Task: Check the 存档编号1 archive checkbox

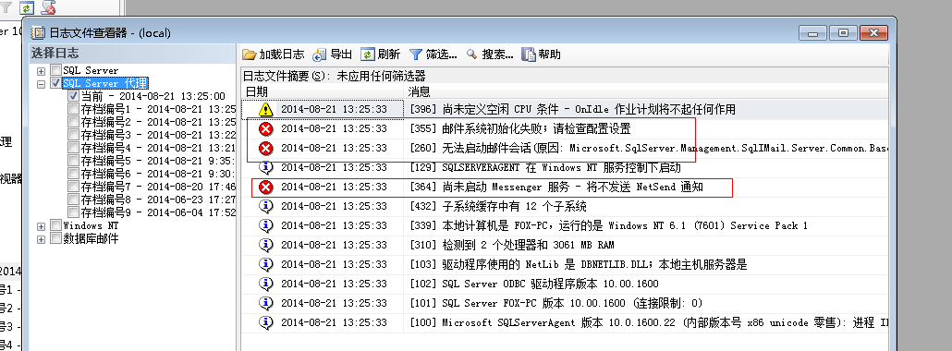Action: pyautogui.click(x=73, y=109)
